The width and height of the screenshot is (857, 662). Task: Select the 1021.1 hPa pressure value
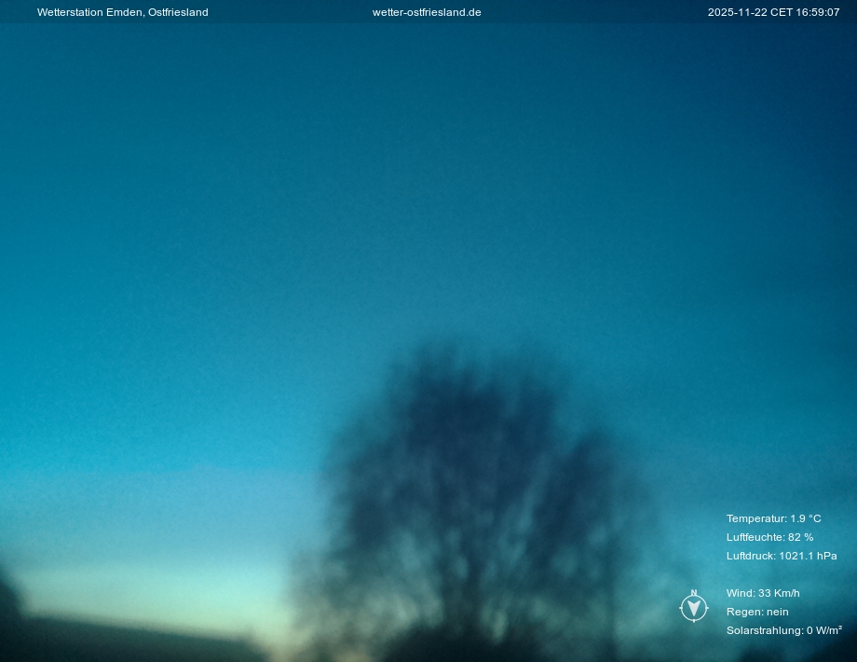[808, 556]
